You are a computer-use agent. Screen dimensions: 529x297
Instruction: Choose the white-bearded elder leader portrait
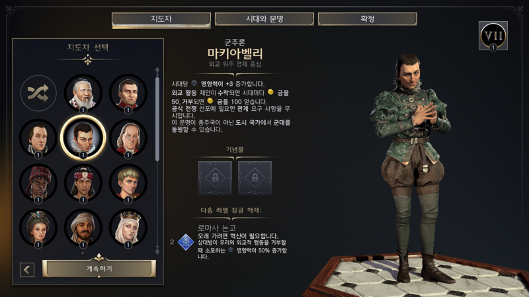click(x=83, y=93)
